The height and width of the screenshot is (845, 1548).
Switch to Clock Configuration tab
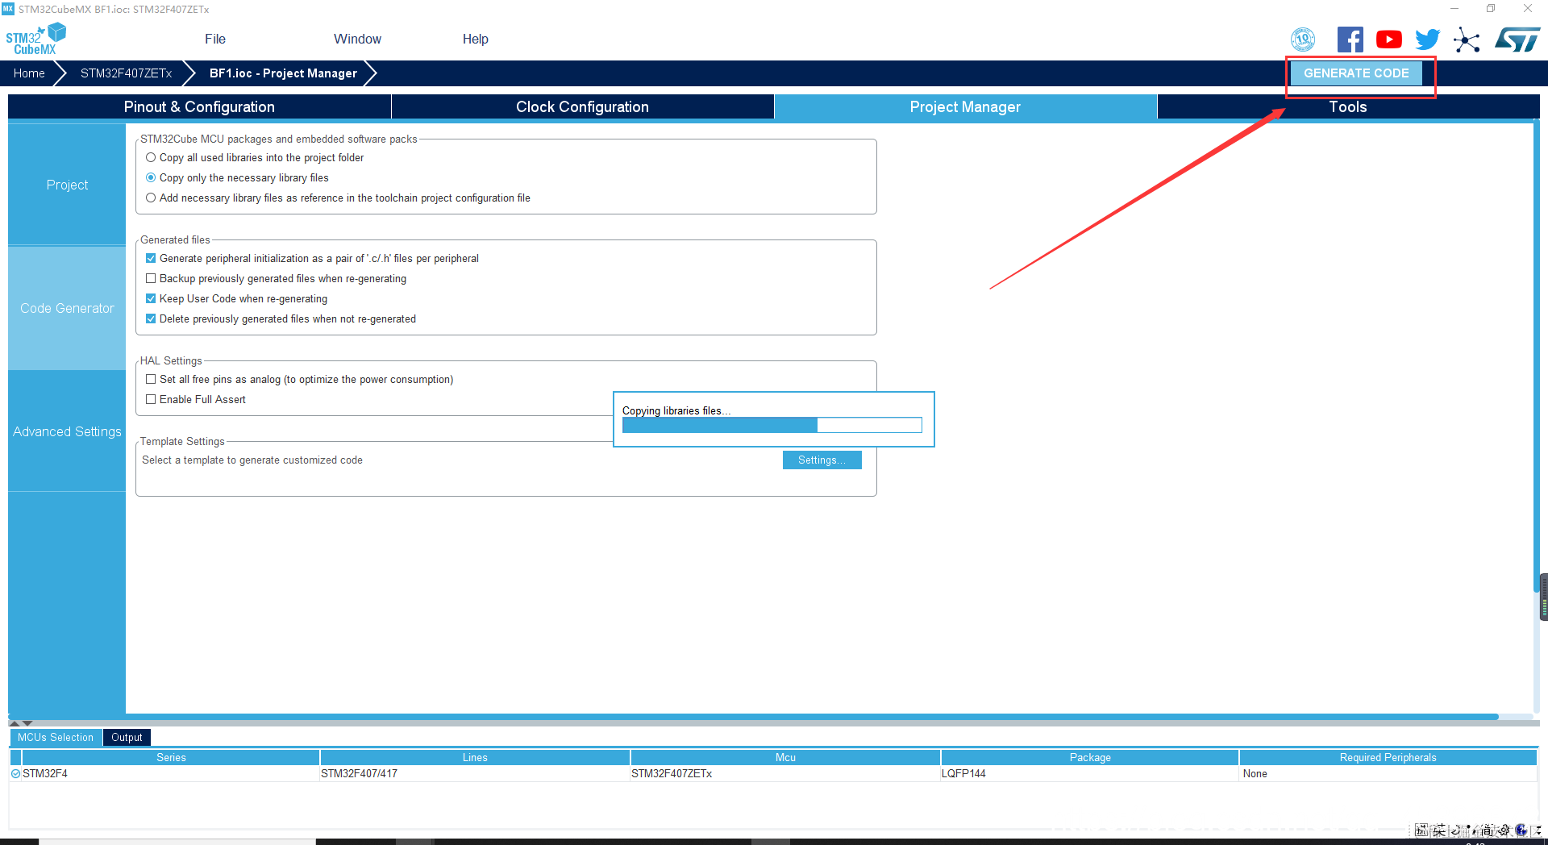[x=582, y=106]
